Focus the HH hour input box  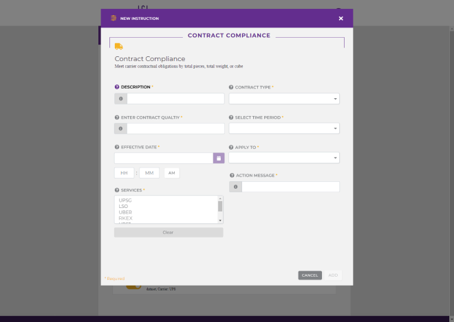coord(124,173)
